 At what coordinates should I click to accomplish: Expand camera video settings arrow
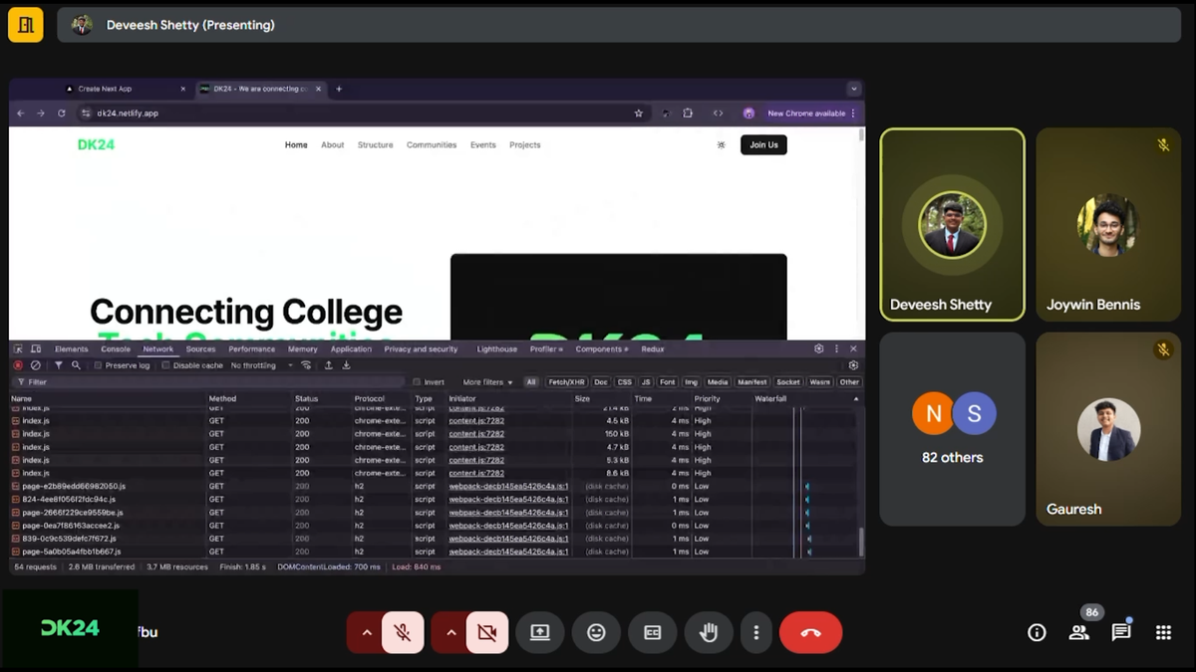pyautogui.click(x=450, y=632)
